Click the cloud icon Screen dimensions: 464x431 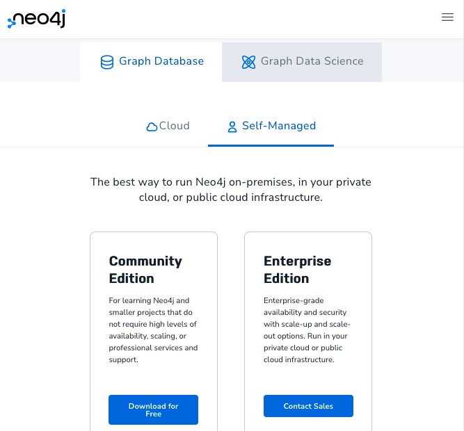point(152,127)
